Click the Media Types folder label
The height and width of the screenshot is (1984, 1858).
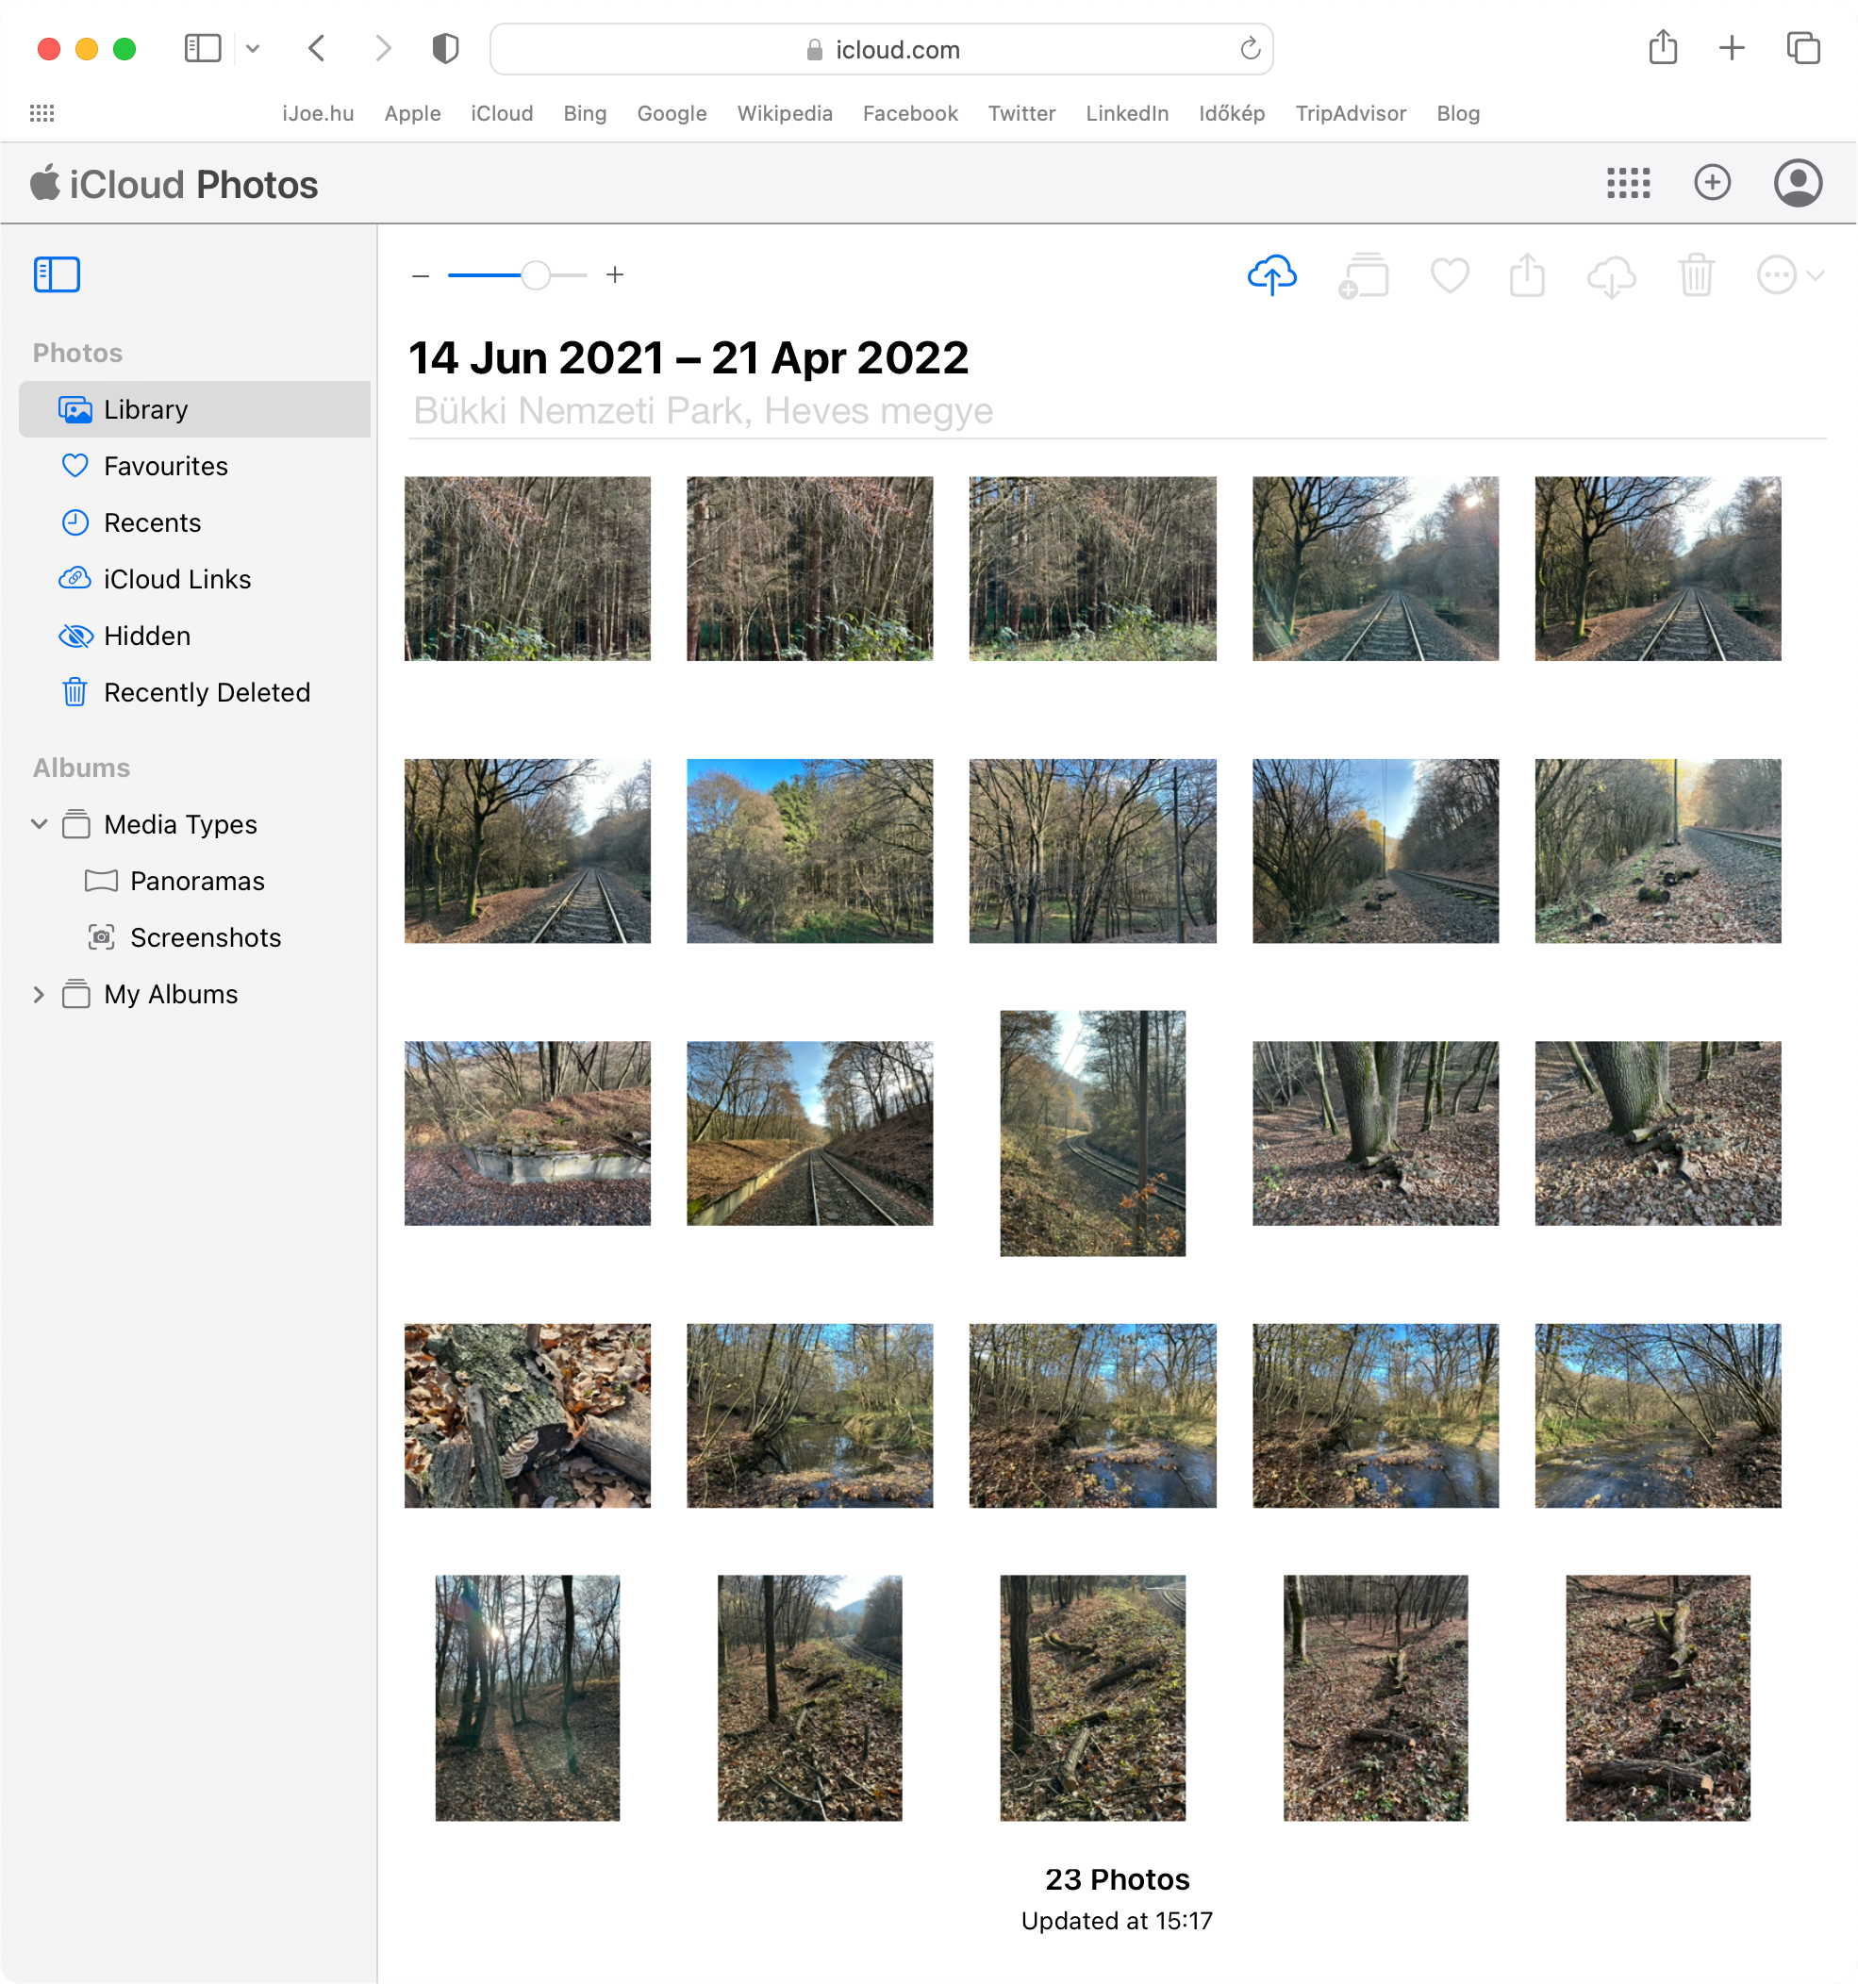[180, 824]
